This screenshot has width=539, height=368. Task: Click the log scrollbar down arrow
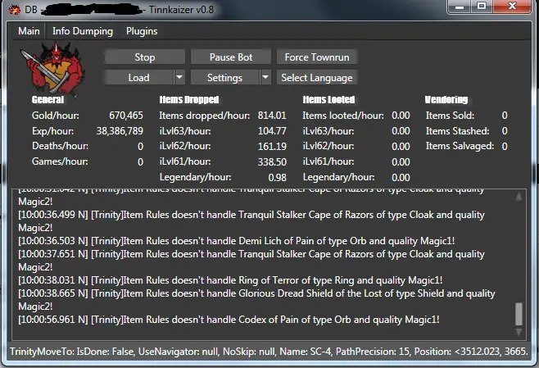tap(518, 332)
